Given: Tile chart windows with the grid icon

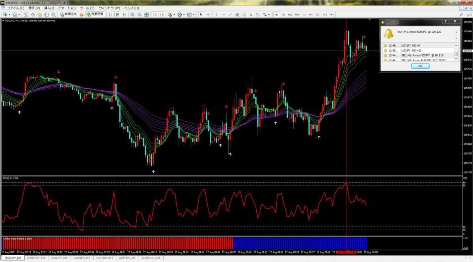Looking at the screenshot, I should click(x=147, y=15).
